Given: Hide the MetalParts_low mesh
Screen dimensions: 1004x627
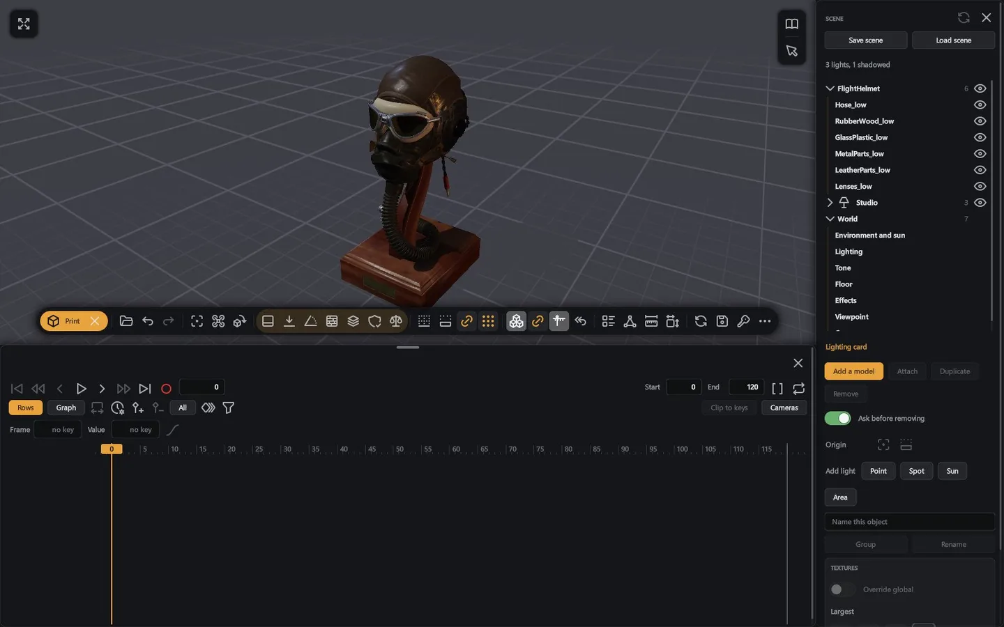Looking at the screenshot, I should [x=980, y=154].
